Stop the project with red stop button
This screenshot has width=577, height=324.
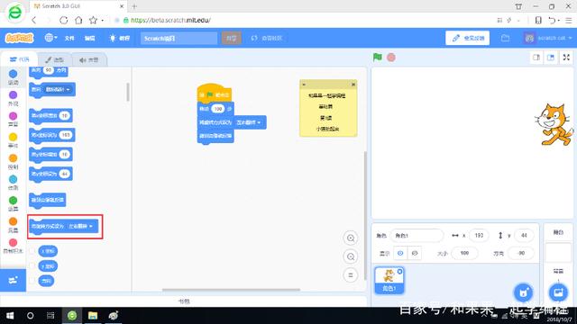pos(391,58)
